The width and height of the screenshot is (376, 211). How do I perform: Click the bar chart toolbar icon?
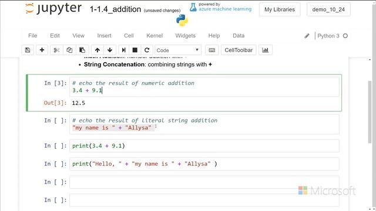tap(265, 50)
